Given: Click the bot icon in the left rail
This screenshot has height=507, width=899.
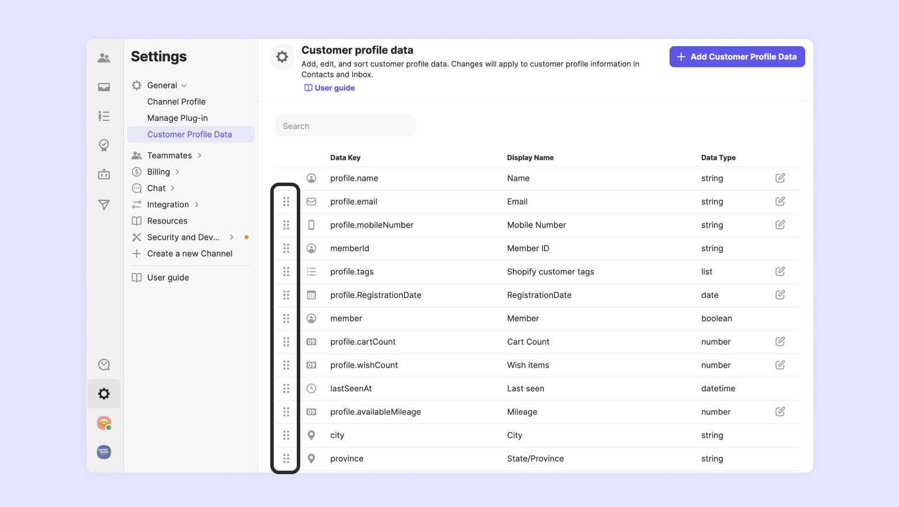Looking at the screenshot, I should 104,175.
